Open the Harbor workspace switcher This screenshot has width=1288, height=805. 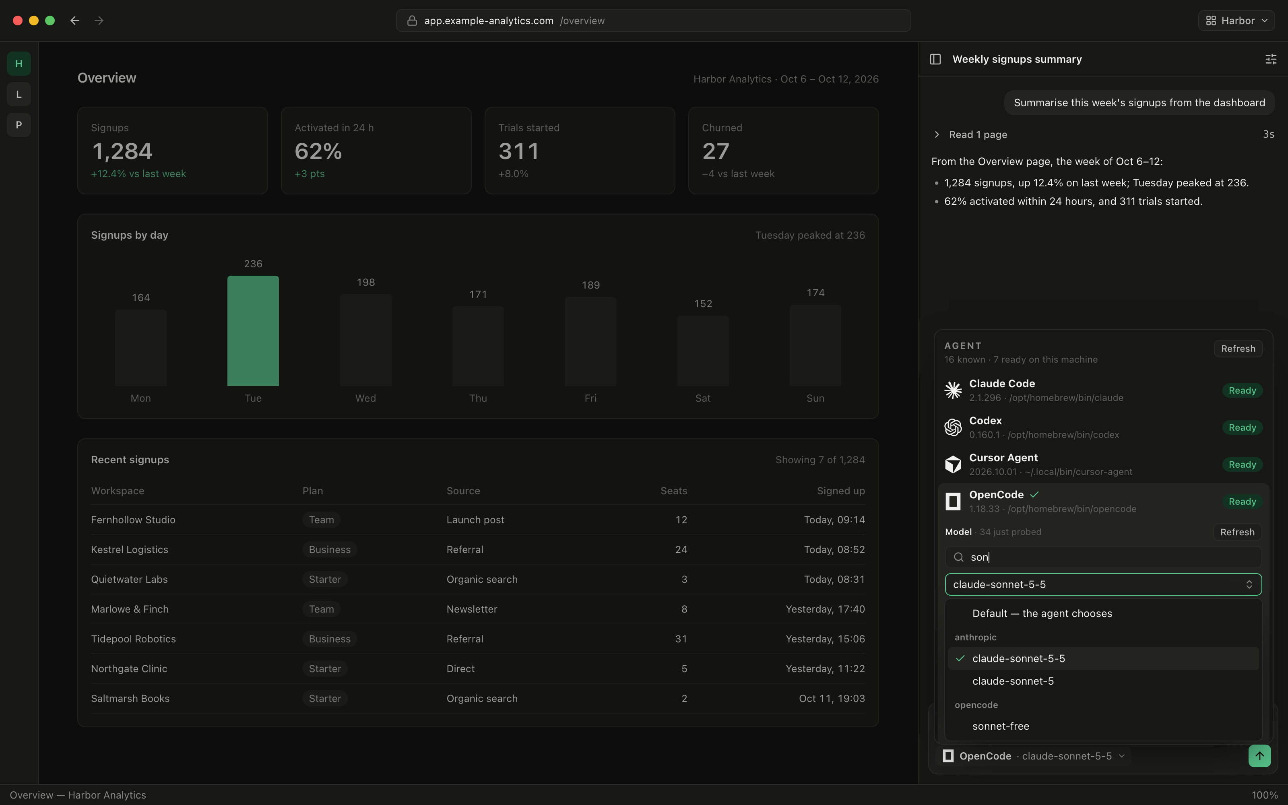pyautogui.click(x=1236, y=21)
